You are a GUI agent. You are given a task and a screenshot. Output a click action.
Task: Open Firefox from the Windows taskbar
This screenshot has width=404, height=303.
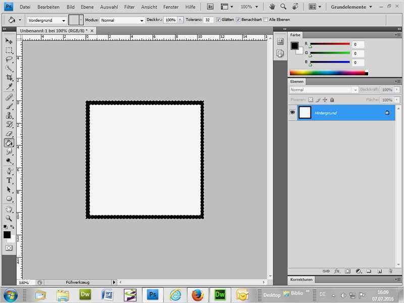click(x=197, y=295)
